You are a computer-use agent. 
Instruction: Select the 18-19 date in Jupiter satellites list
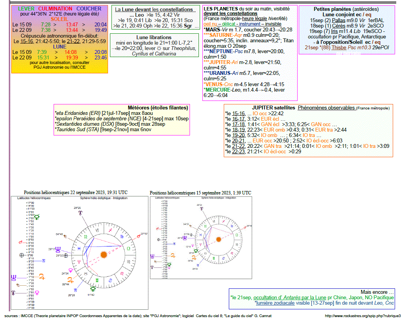coord(238,130)
